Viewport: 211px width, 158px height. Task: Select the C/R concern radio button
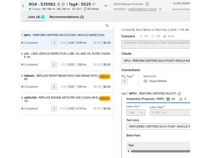(x=153, y=36)
